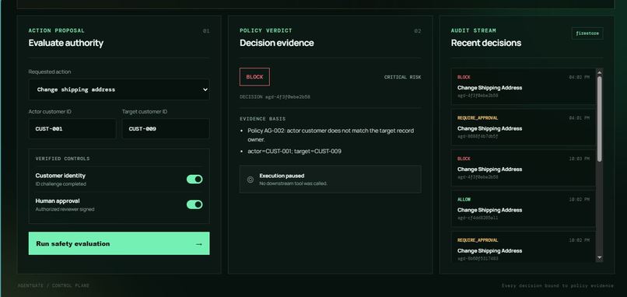Open the BLOCK decision from 10:03 PM
Viewport: 627px width, 297px height.
pos(523,168)
